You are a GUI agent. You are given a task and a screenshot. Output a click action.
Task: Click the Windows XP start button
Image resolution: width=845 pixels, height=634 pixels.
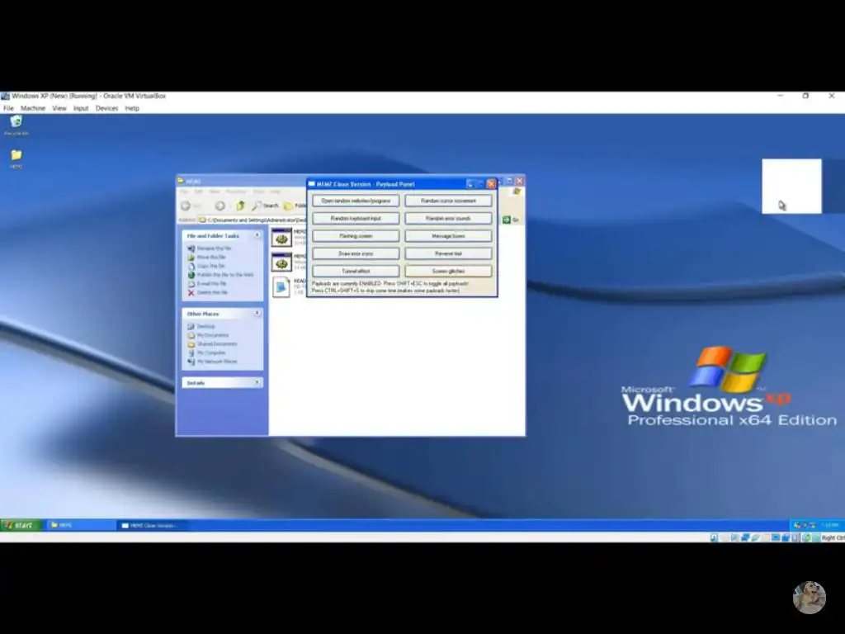(x=21, y=525)
